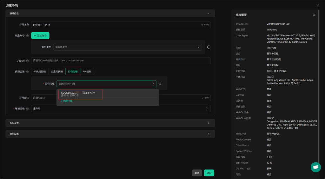This screenshot has height=179, width=325.
Task: Expand the 高级设置 section
Action: (110, 134)
